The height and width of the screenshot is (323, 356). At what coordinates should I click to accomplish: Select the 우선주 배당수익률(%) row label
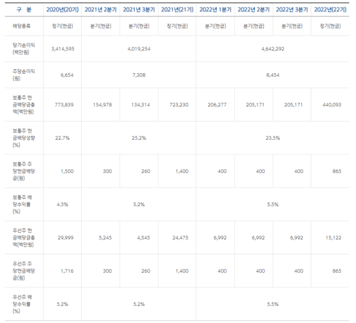(22, 304)
